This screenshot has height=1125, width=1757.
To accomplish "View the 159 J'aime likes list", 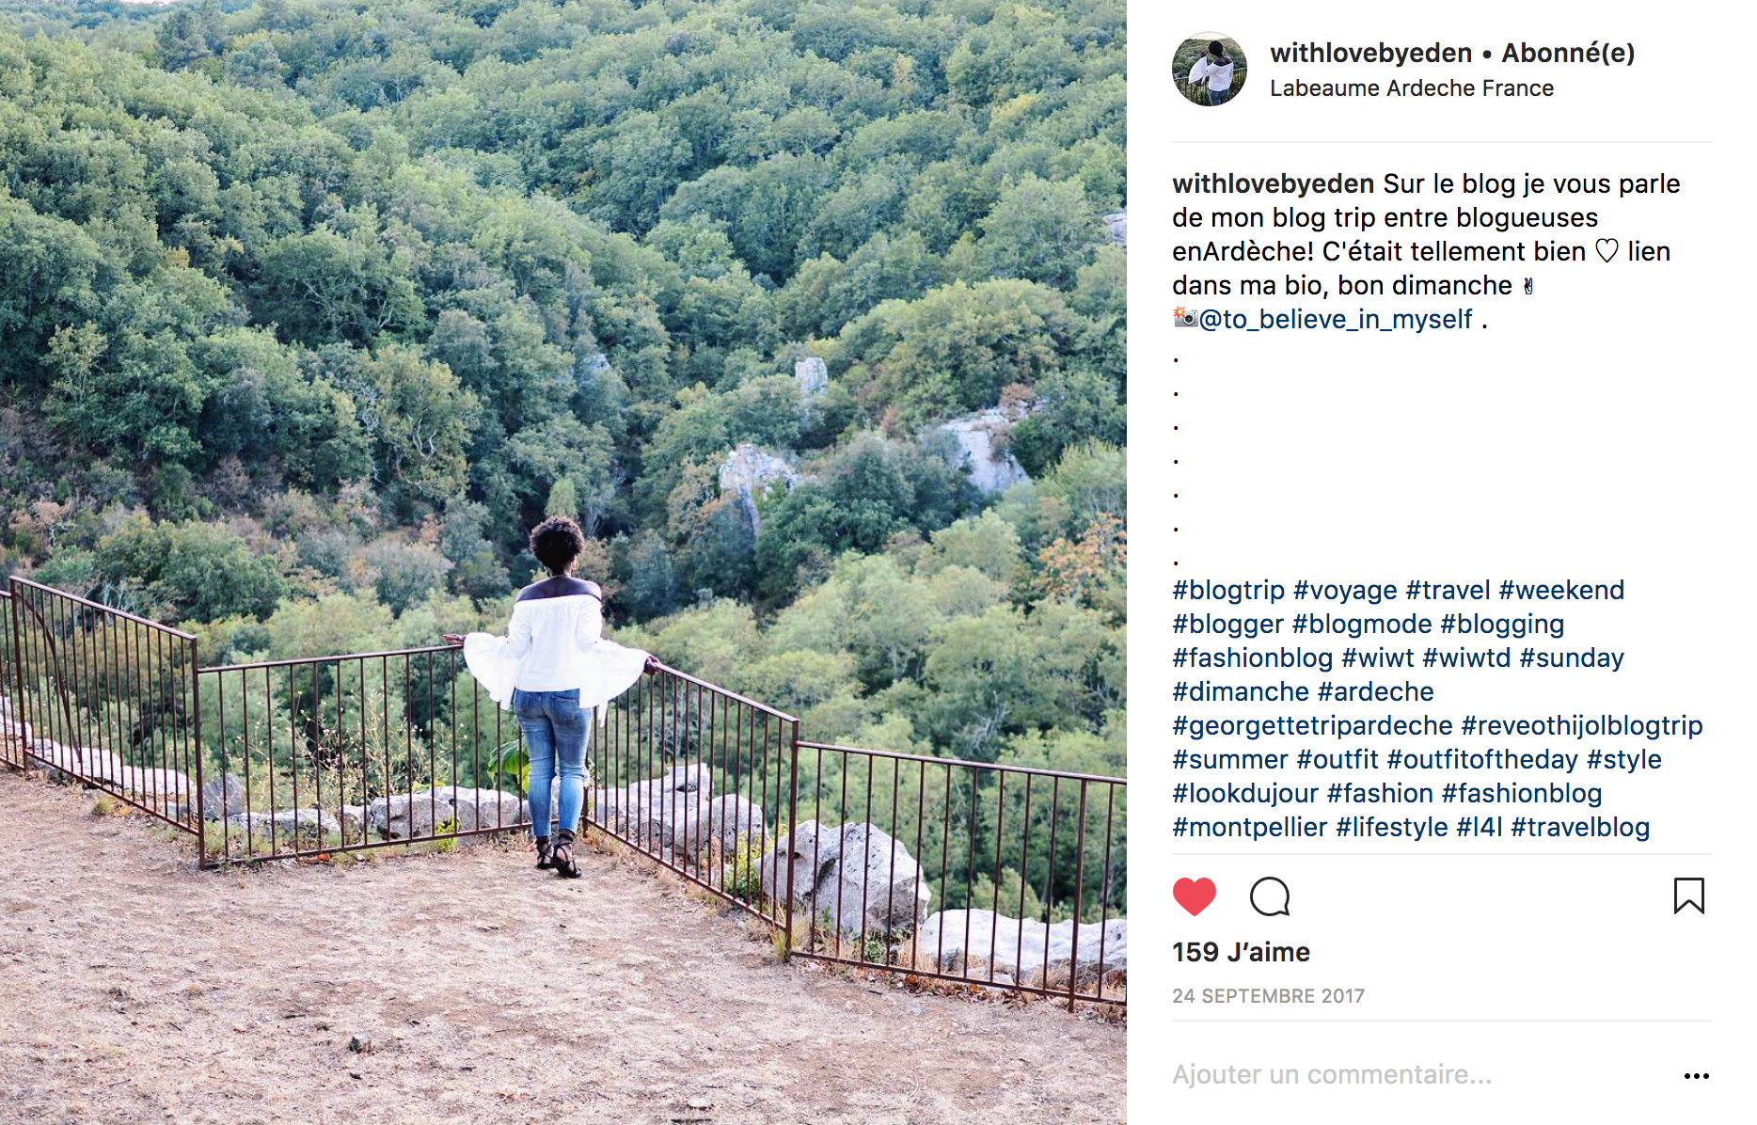I will (1241, 952).
